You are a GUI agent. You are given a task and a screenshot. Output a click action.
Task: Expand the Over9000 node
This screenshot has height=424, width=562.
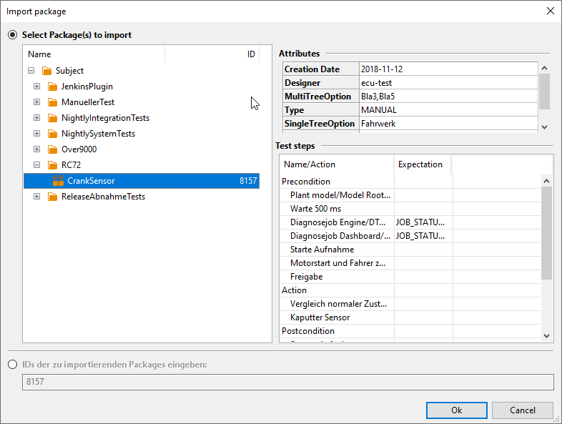37,149
